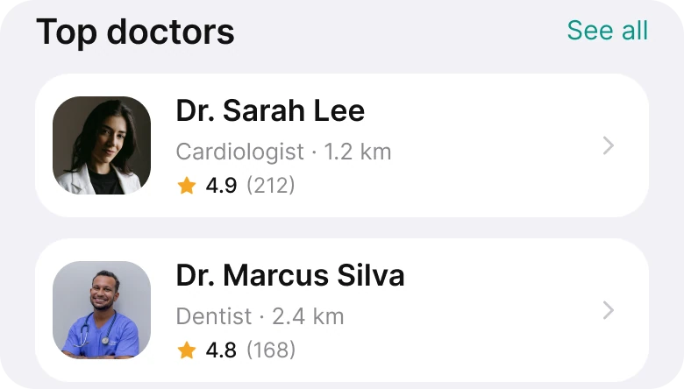Click the star icon beside 4.9 rating
Screen dimensions: 684x389
tap(187, 185)
